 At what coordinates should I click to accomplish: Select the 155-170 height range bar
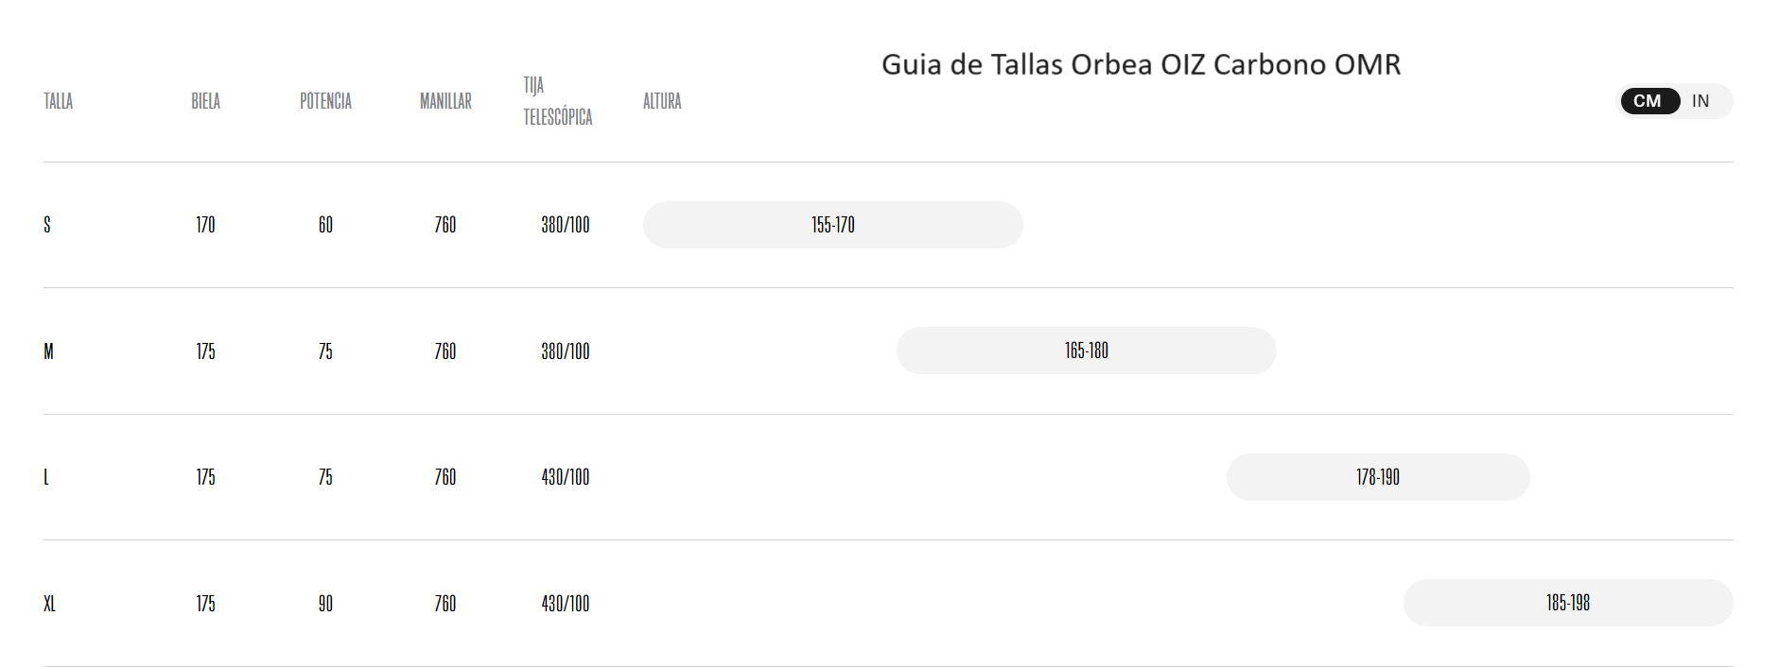pos(832,225)
